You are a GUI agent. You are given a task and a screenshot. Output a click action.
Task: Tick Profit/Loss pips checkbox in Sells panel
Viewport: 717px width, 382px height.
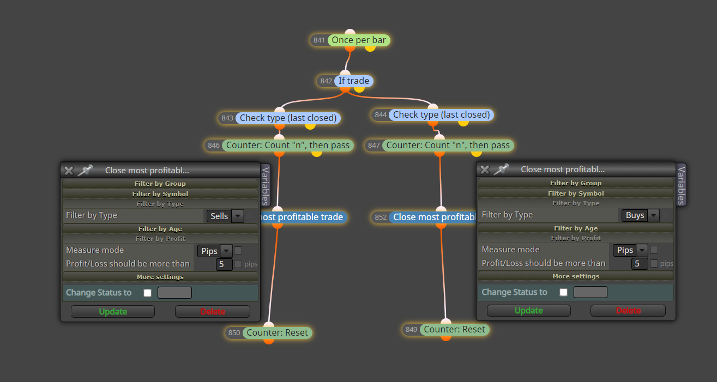238,264
